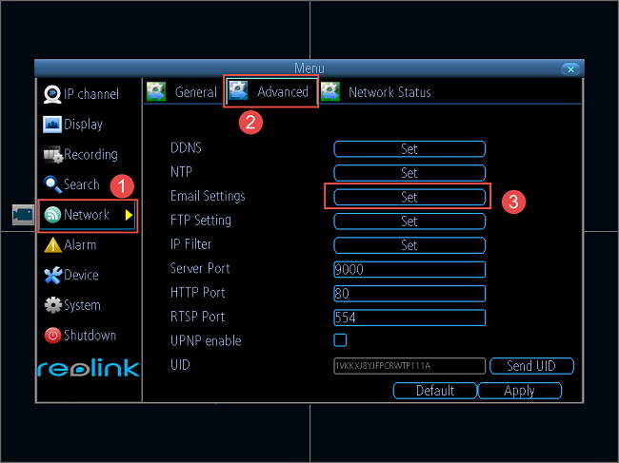Click Set button for DDNS
This screenshot has height=463, width=619.
click(409, 149)
